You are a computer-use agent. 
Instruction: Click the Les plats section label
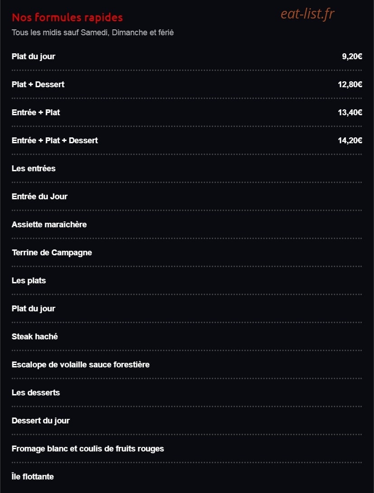pyautogui.click(x=29, y=281)
